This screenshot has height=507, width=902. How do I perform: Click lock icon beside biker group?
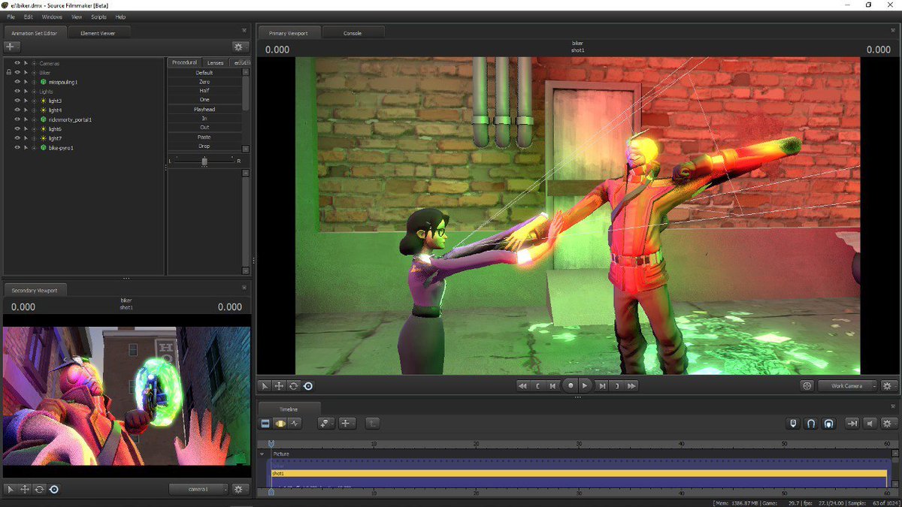click(x=8, y=73)
